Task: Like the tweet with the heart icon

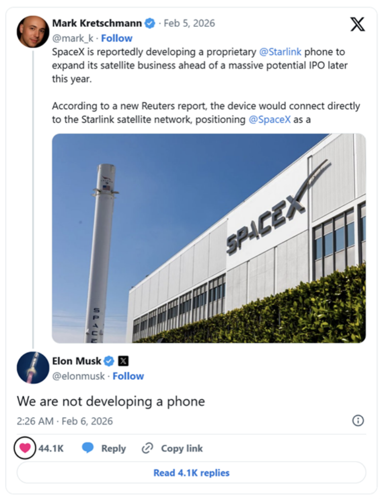Action: click(x=25, y=448)
